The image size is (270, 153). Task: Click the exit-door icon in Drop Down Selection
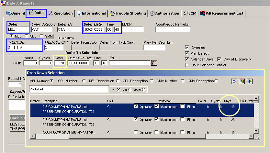250,81
